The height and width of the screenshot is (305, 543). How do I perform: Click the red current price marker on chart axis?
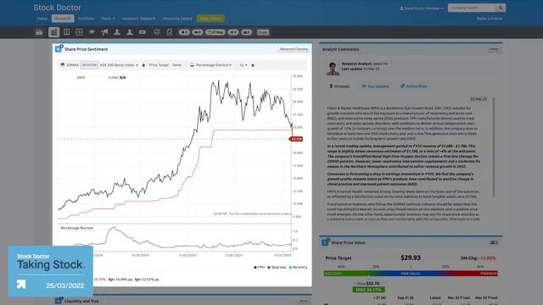296,139
